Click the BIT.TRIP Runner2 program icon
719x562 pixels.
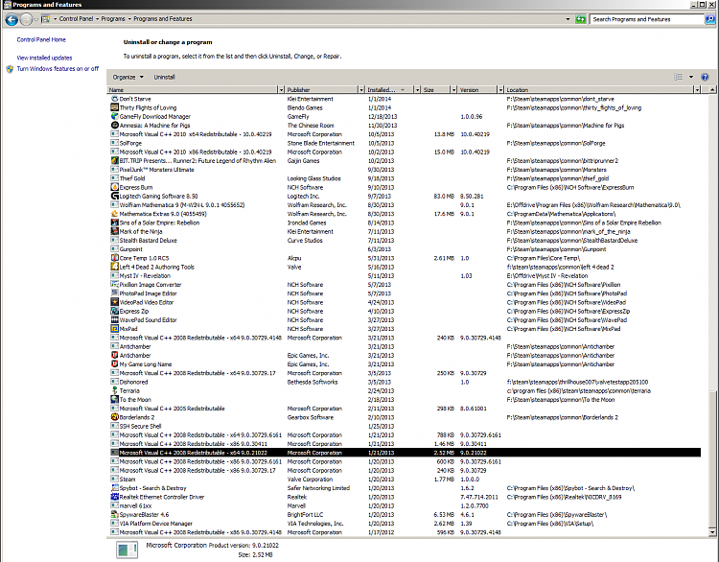115,160
